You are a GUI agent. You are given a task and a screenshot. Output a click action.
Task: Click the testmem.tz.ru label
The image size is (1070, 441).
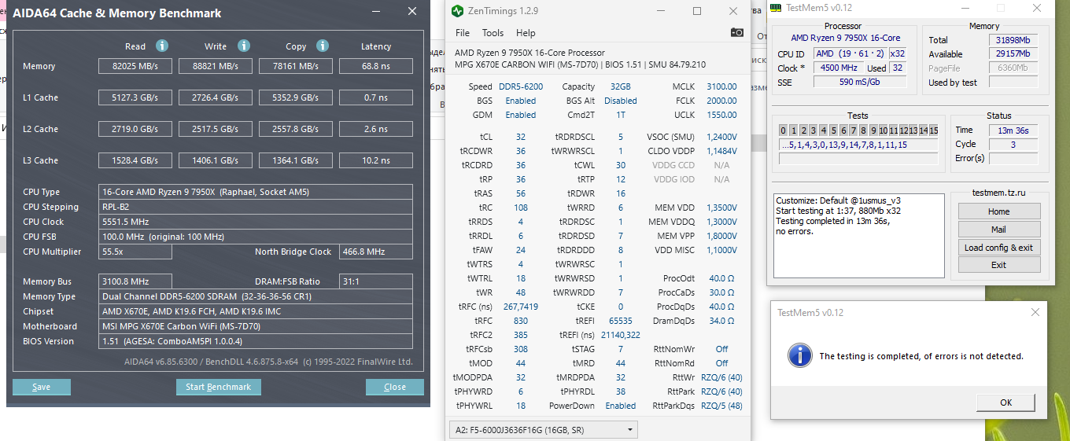998,193
